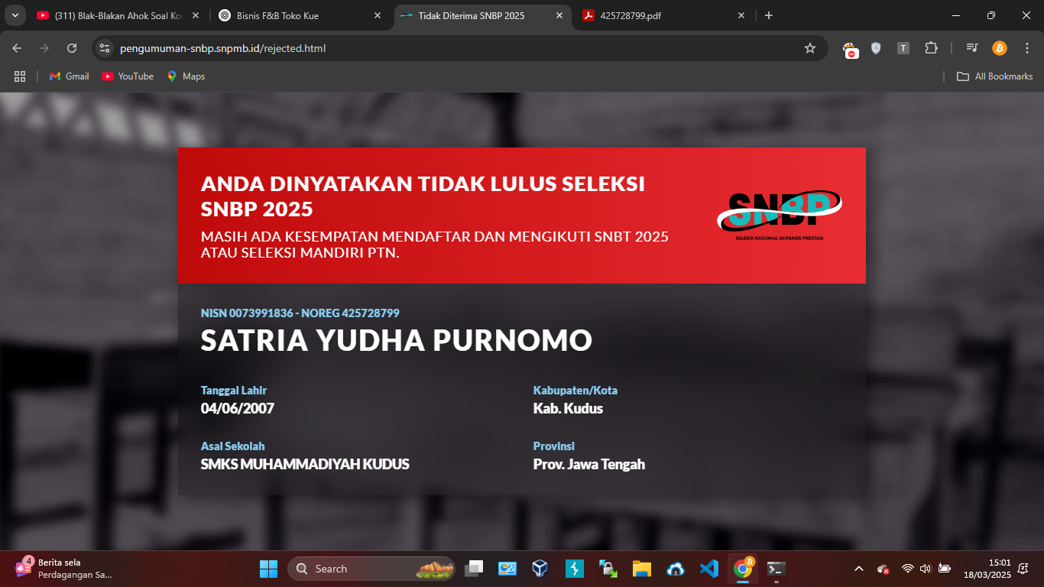Open the shield extension icon
The width and height of the screenshot is (1044, 587).
point(876,48)
